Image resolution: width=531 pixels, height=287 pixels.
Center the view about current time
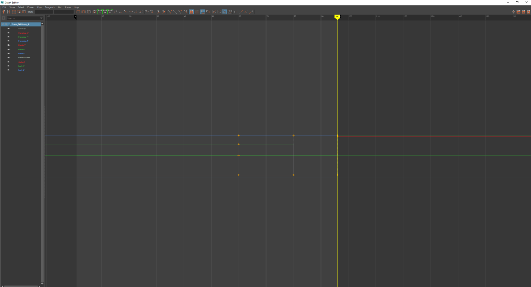pyautogui.click(x=89, y=12)
